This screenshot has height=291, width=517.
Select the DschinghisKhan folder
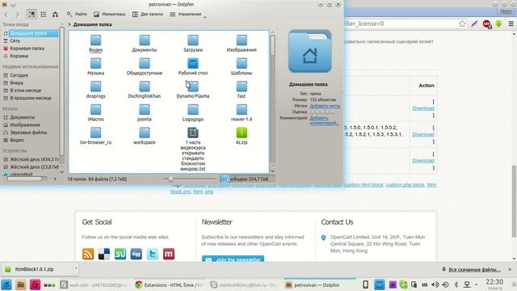click(x=144, y=90)
